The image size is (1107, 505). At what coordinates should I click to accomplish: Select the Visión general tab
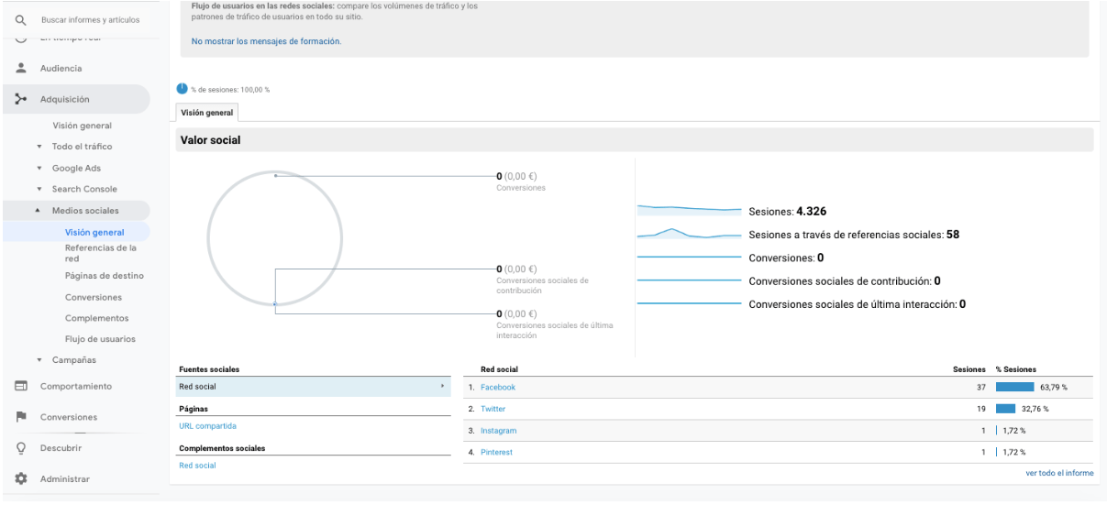point(207,113)
